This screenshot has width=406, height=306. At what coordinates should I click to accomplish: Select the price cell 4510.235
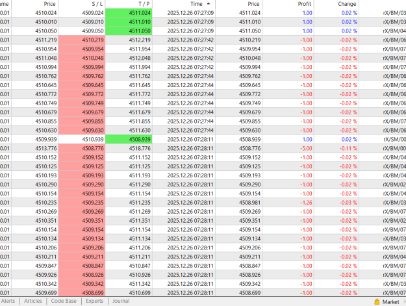coord(35,203)
